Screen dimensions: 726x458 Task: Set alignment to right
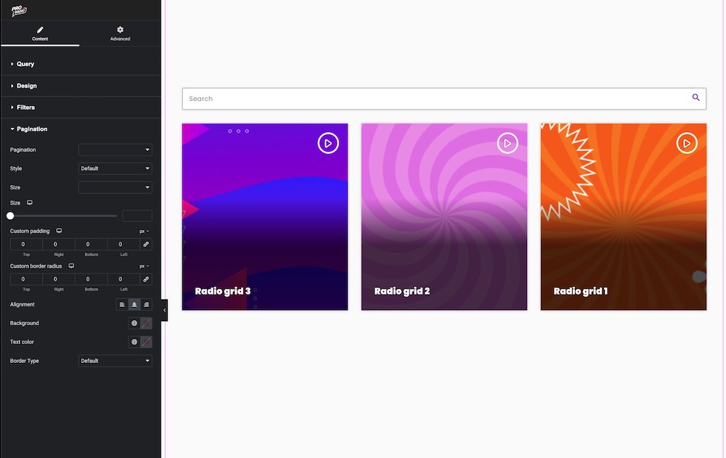click(x=146, y=305)
